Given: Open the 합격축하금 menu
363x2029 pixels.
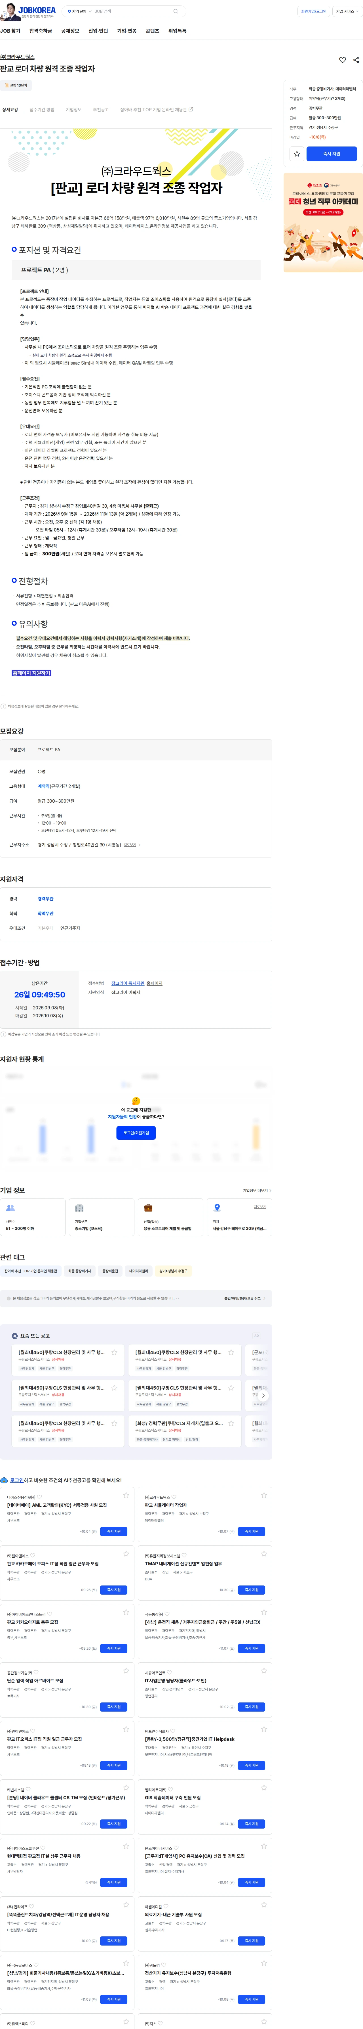Looking at the screenshot, I should pyautogui.click(x=41, y=31).
